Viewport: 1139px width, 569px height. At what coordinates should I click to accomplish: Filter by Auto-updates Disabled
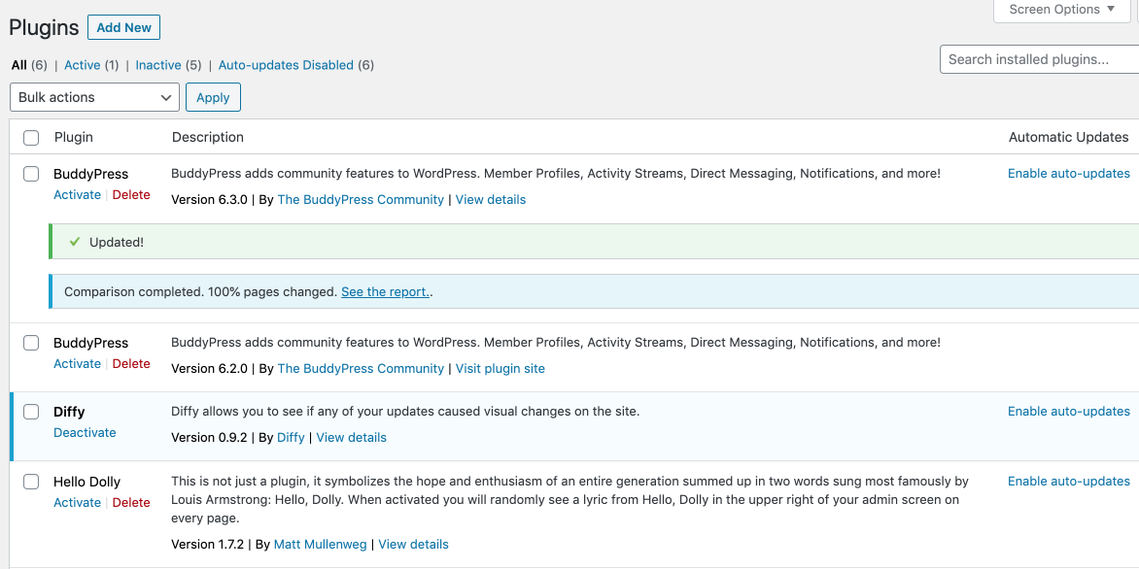pos(286,65)
